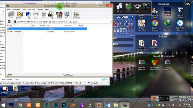Click the green bell dock icon

tap(128, 6)
